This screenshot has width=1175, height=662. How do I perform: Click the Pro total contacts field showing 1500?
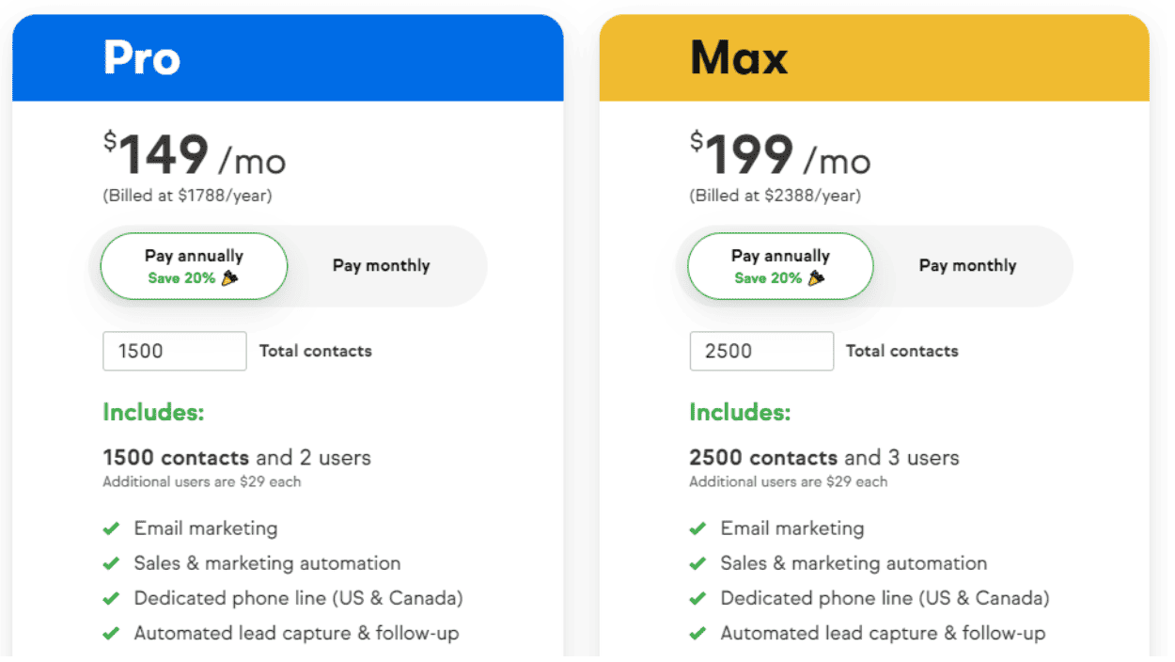(x=175, y=351)
